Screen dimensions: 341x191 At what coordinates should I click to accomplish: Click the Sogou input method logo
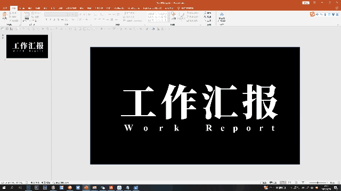[x=313, y=14]
